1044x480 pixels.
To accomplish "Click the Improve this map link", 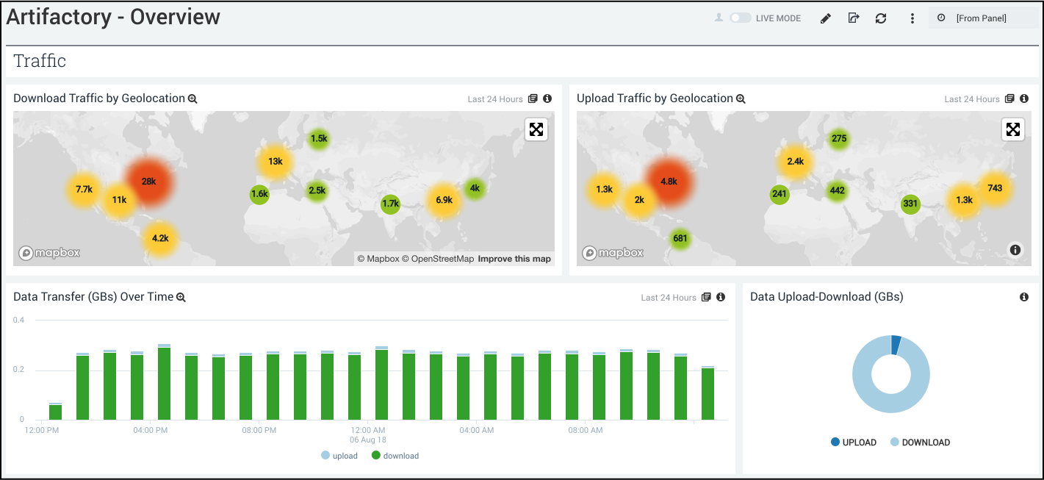I will 514,259.
